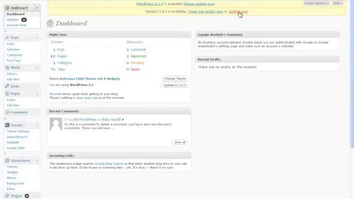The image size is (354, 199).
Task: Click View all comments button
Action: (180, 142)
